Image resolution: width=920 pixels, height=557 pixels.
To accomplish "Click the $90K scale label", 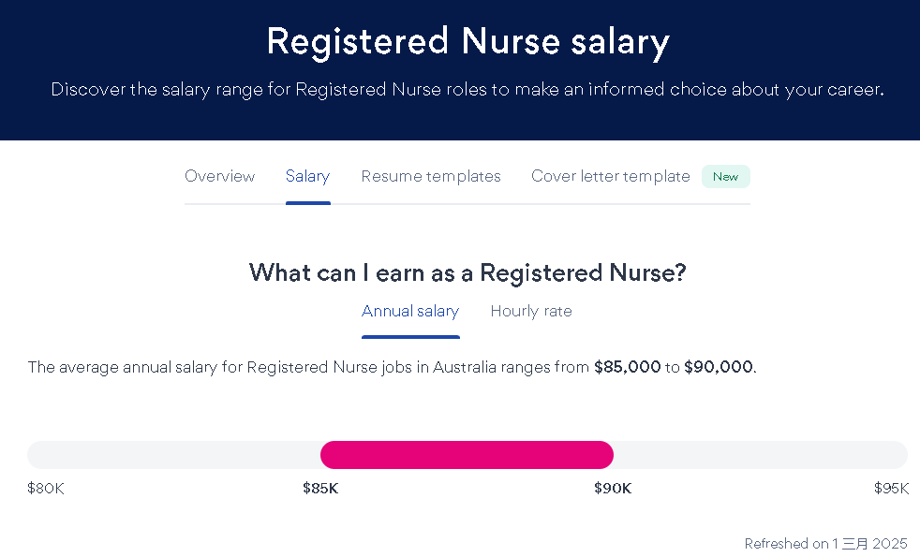I will 613,489.
